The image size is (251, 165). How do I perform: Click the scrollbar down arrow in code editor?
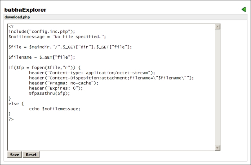tap(218, 147)
